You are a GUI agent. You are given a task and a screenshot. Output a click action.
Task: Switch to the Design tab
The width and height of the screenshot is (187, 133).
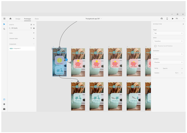[18, 19]
